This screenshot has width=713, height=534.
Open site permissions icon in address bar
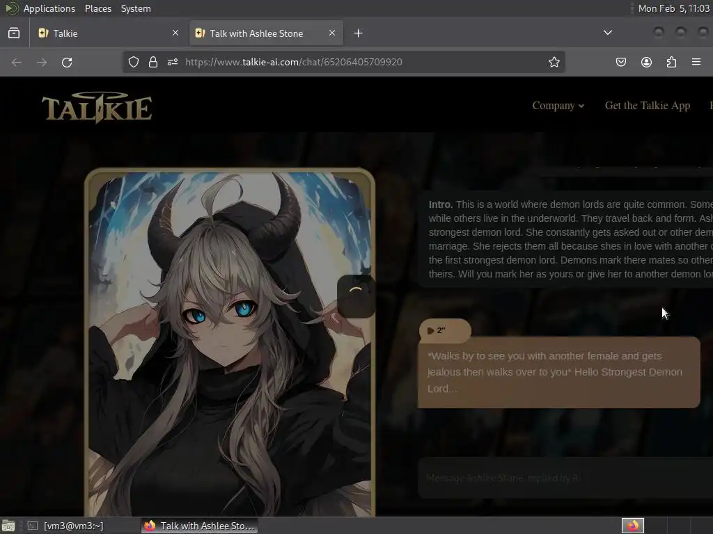click(173, 62)
